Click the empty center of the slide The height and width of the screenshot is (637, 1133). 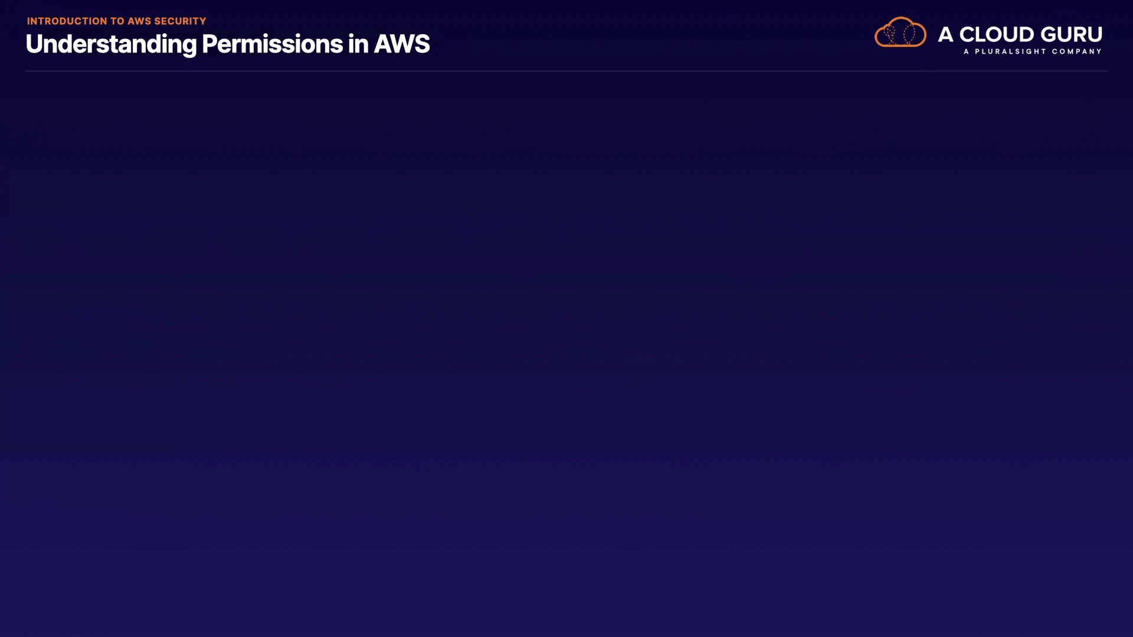566,354
